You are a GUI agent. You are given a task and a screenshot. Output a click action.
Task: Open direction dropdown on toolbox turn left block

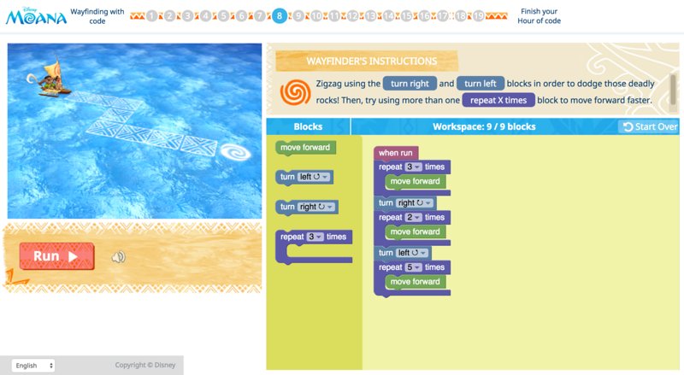tap(314, 177)
